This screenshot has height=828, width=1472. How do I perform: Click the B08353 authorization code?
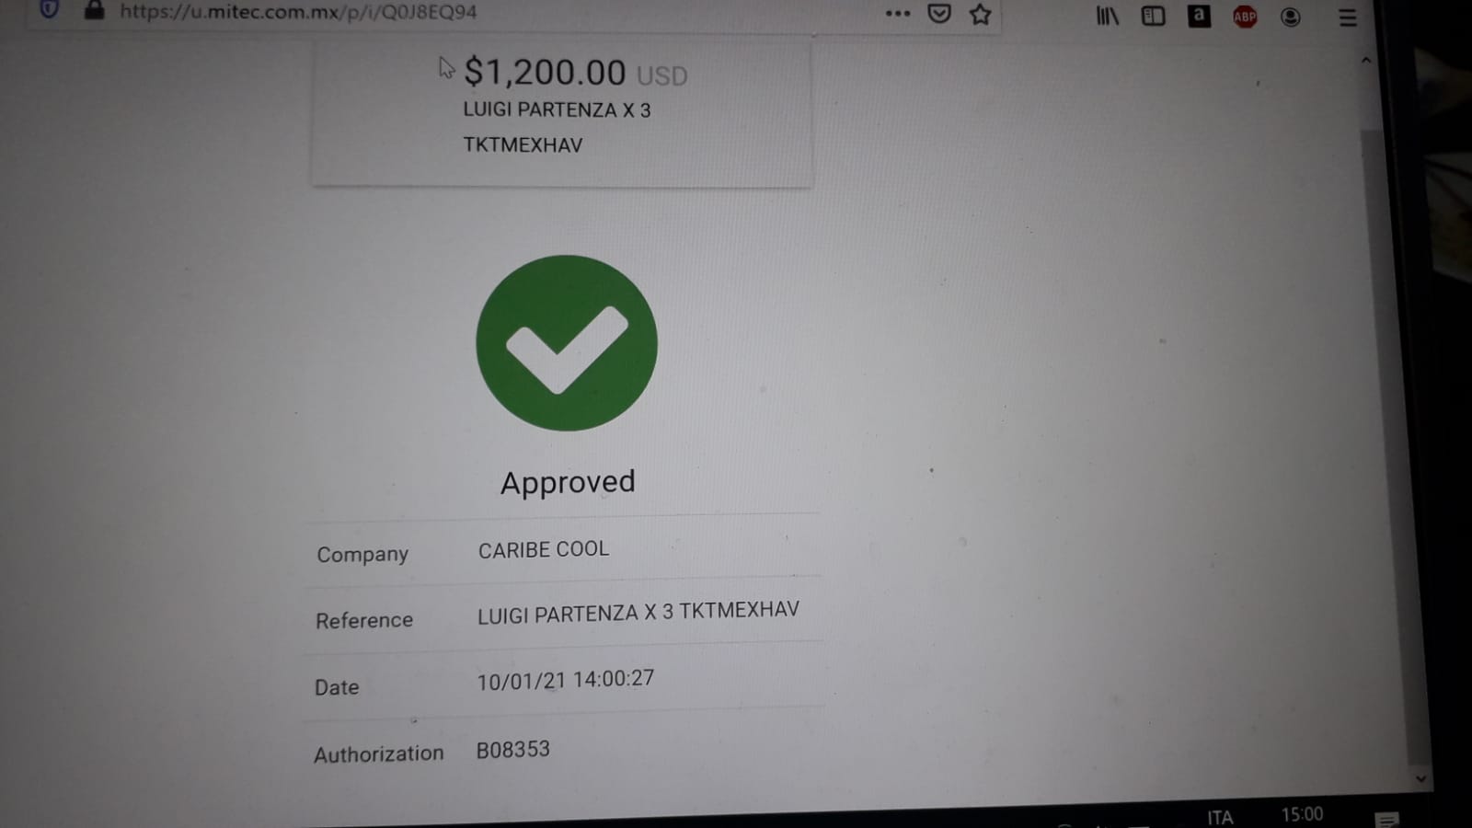(x=512, y=750)
